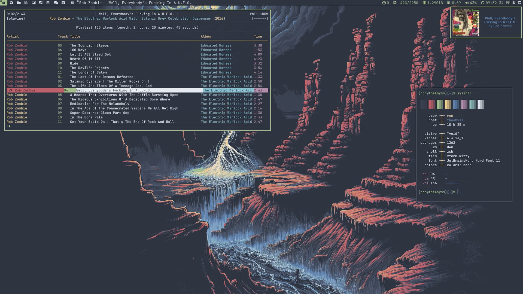Screen dimensions: 523x294
Task: Click the highlighted playing track title
Action: [114, 90]
